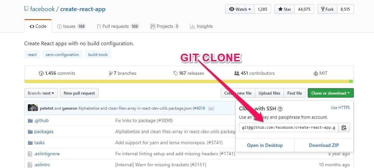Click the petetnt avatar thumbnail

click(32, 108)
